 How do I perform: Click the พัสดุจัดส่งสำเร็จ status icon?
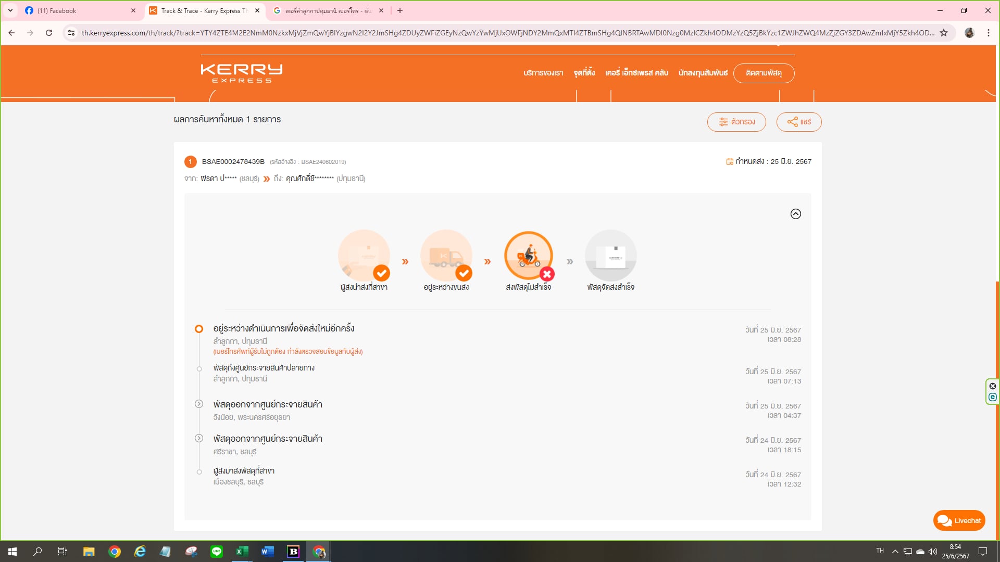[611, 256]
